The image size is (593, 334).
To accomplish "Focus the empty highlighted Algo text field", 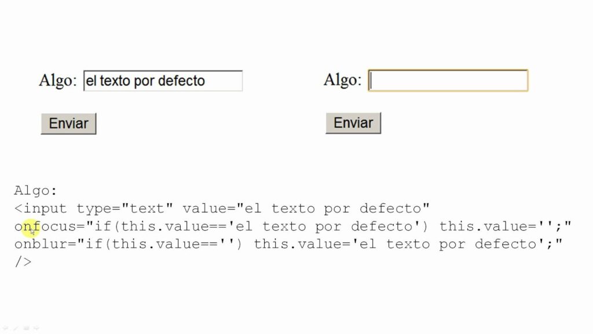I will [x=448, y=81].
